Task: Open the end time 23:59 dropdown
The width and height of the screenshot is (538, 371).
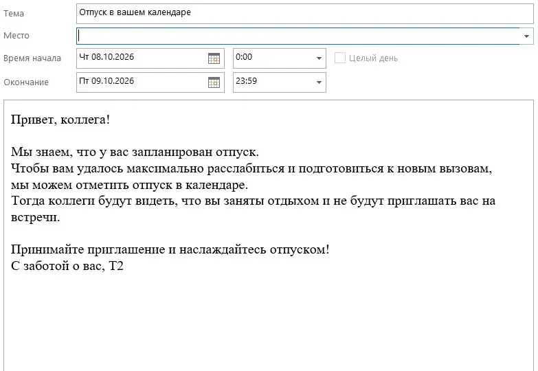Action: pyautogui.click(x=319, y=82)
